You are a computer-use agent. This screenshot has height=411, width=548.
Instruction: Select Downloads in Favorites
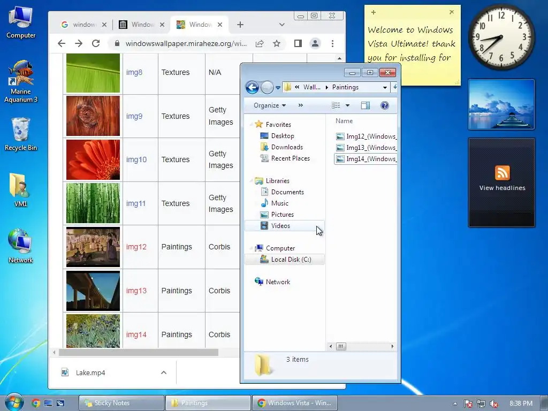[x=287, y=147]
